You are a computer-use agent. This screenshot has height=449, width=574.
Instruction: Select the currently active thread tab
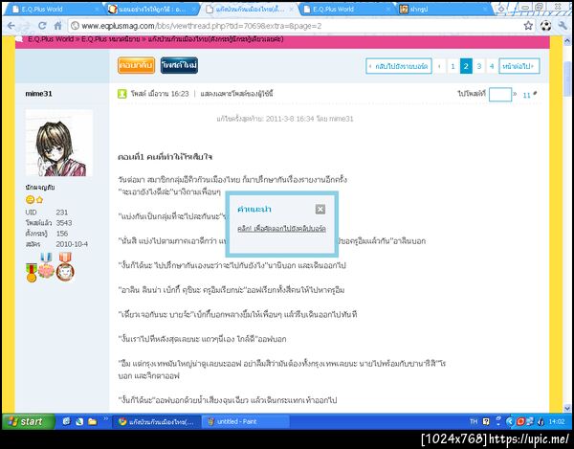pyautogui.click(x=249, y=10)
